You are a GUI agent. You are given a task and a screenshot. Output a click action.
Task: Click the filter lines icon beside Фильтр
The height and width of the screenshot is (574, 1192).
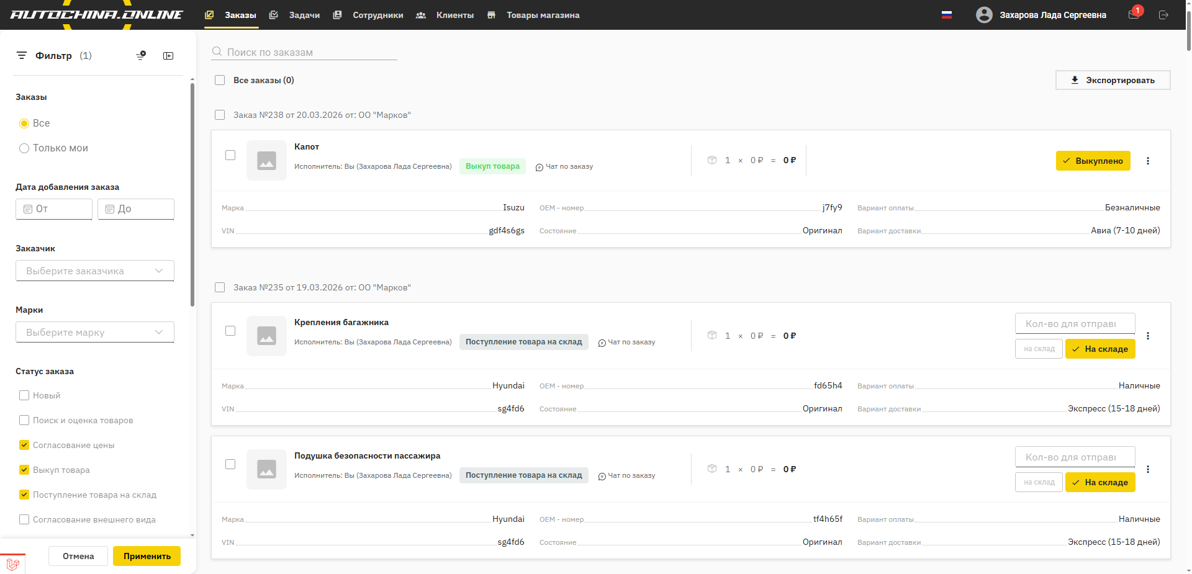22,56
